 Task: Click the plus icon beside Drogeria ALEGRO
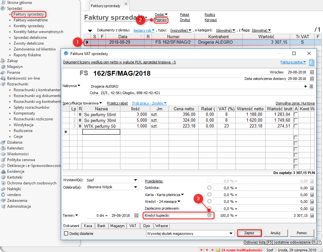[x=305, y=86]
